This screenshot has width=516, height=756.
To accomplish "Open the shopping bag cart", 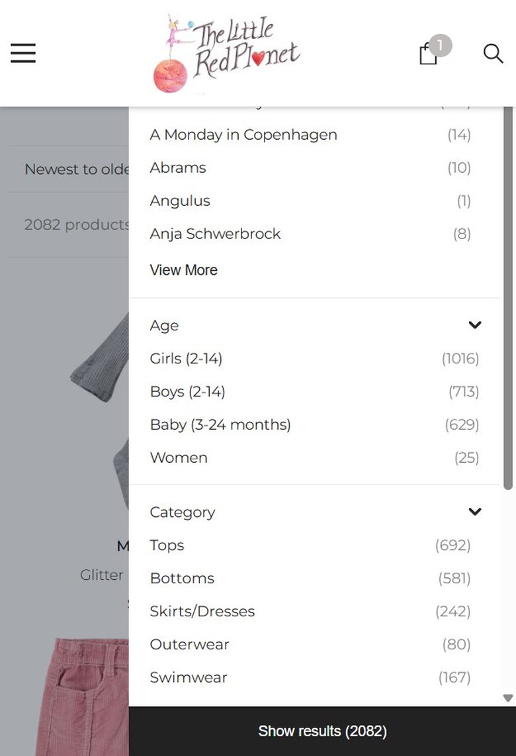I will coord(429,53).
